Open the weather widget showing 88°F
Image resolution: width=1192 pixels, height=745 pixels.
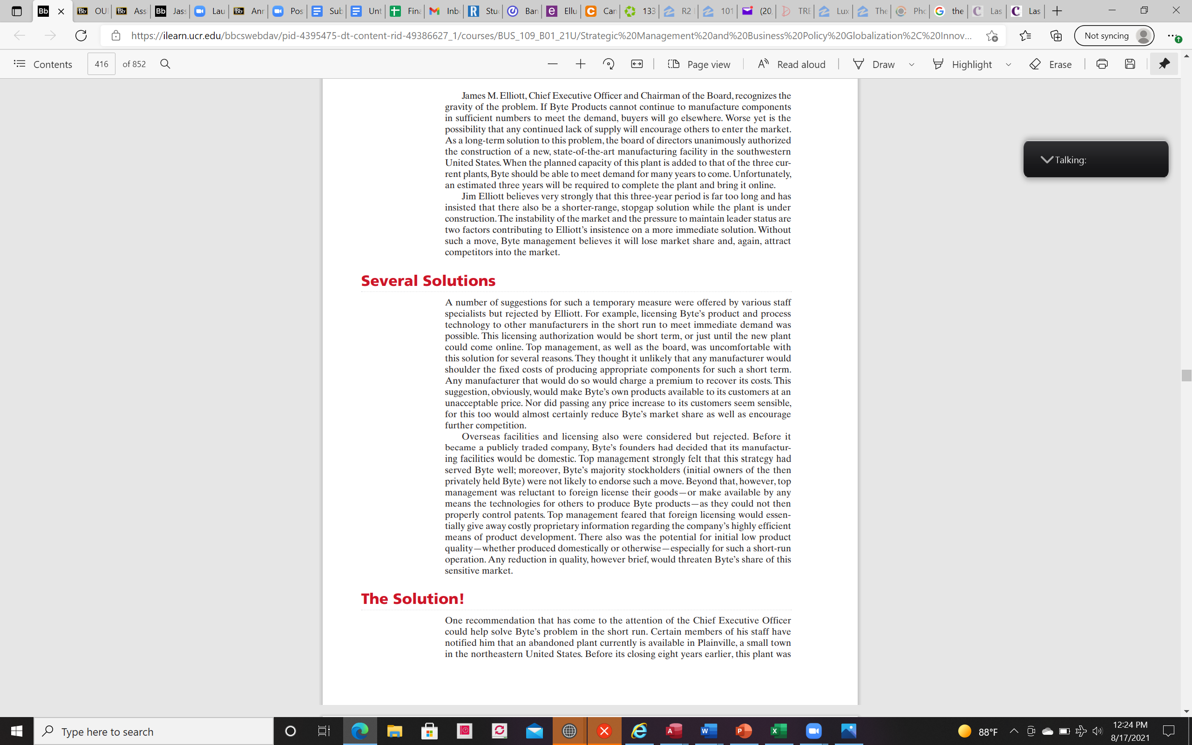coord(978,731)
